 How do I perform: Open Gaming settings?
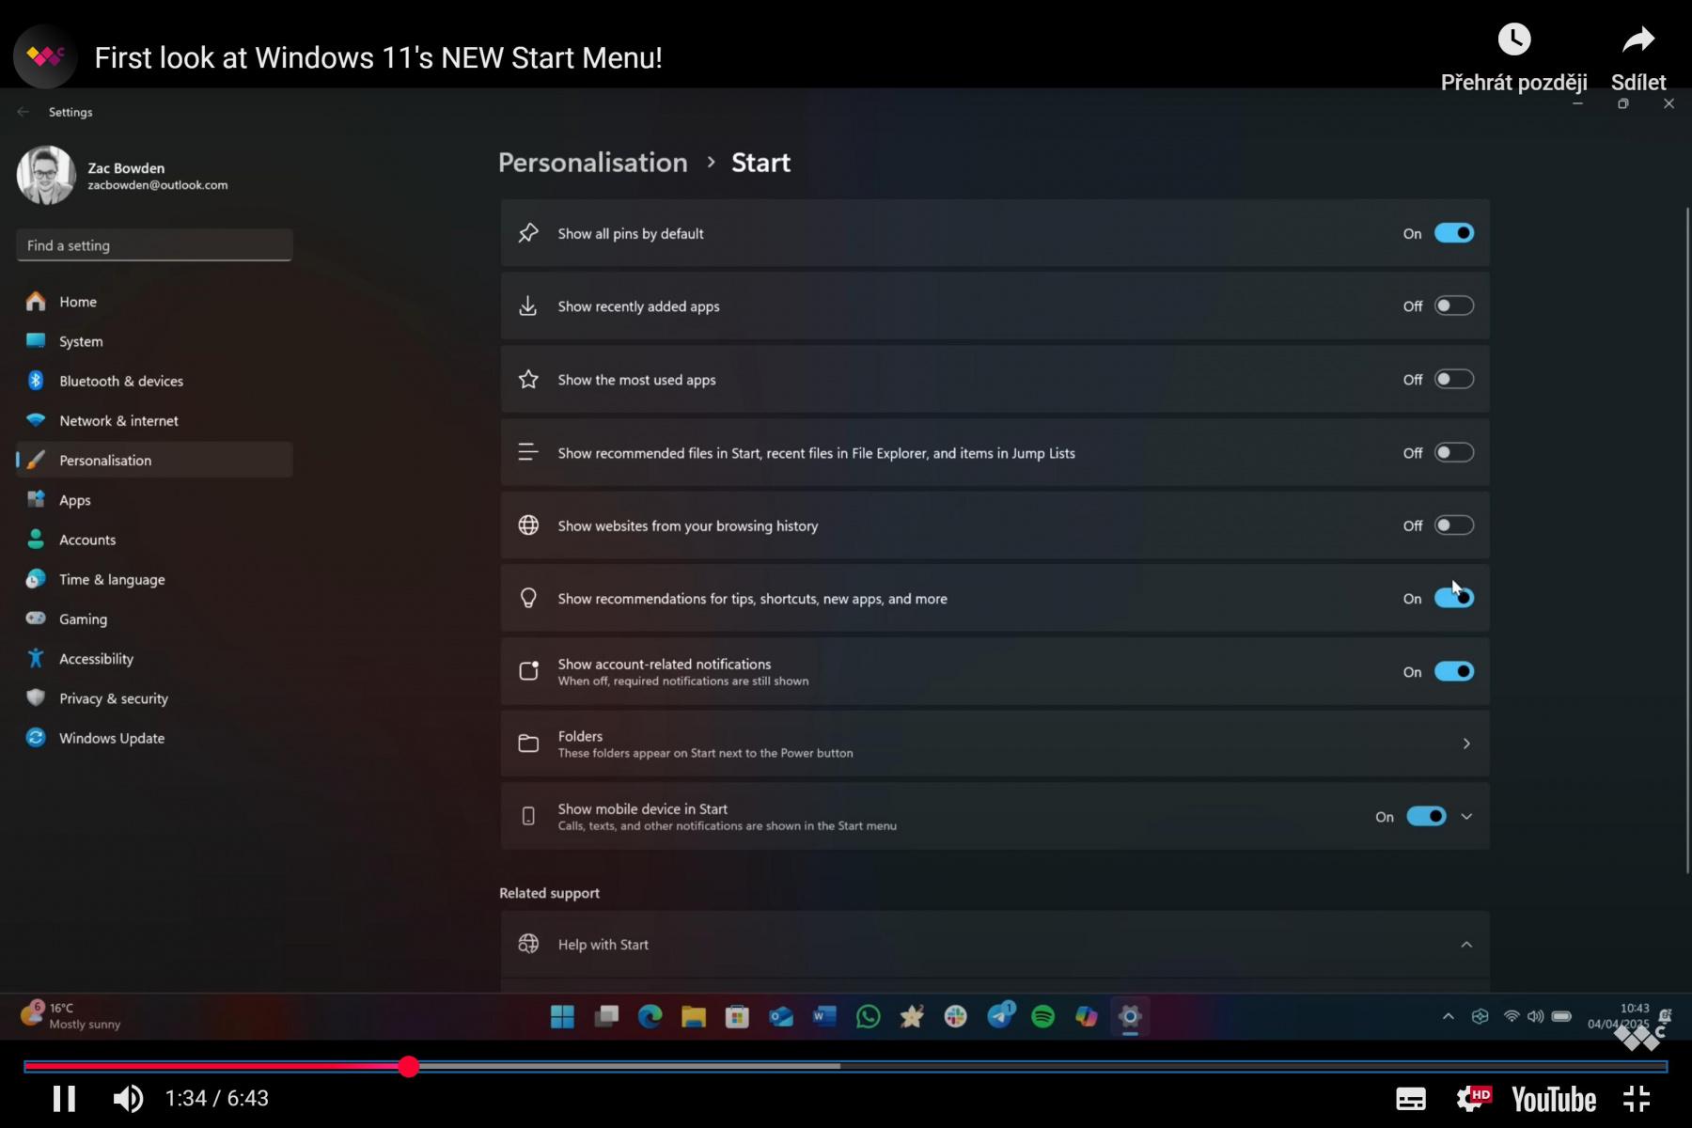pyautogui.click(x=154, y=619)
